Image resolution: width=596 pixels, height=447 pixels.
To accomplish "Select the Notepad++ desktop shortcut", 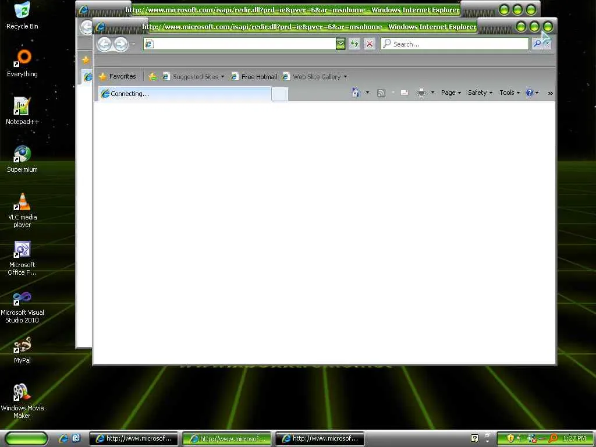I will pos(22,111).
